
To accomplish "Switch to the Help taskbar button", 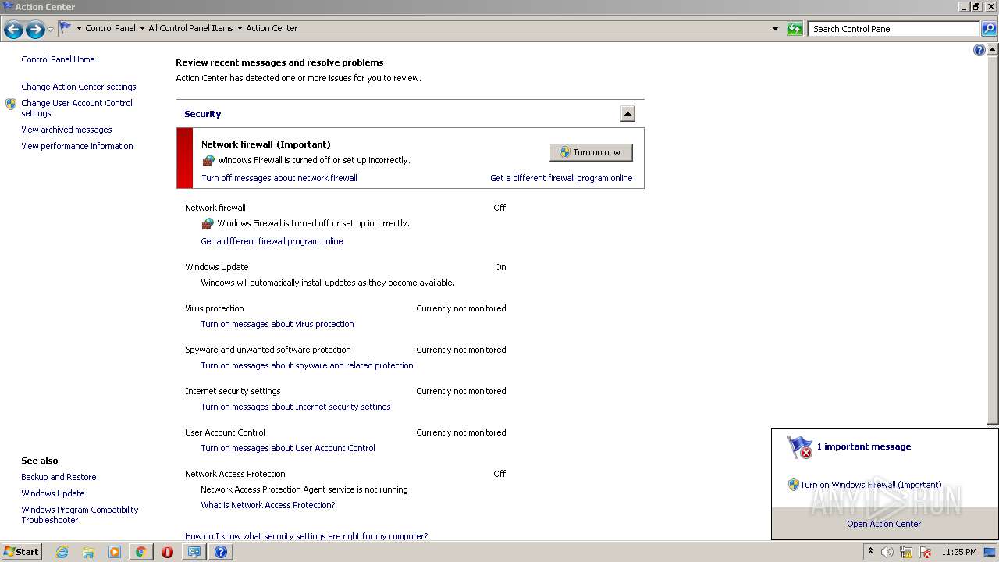I will (220, 552).
